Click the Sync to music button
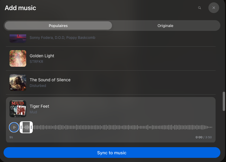The width and height of the screenshot is (226, 162). (x=112, y=153)
